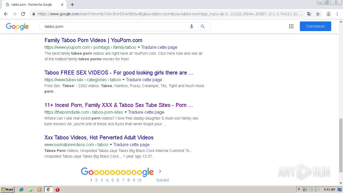This screenshot has width=343, height=193.
Task: Go to results page 4
Action: click(107, 180)
